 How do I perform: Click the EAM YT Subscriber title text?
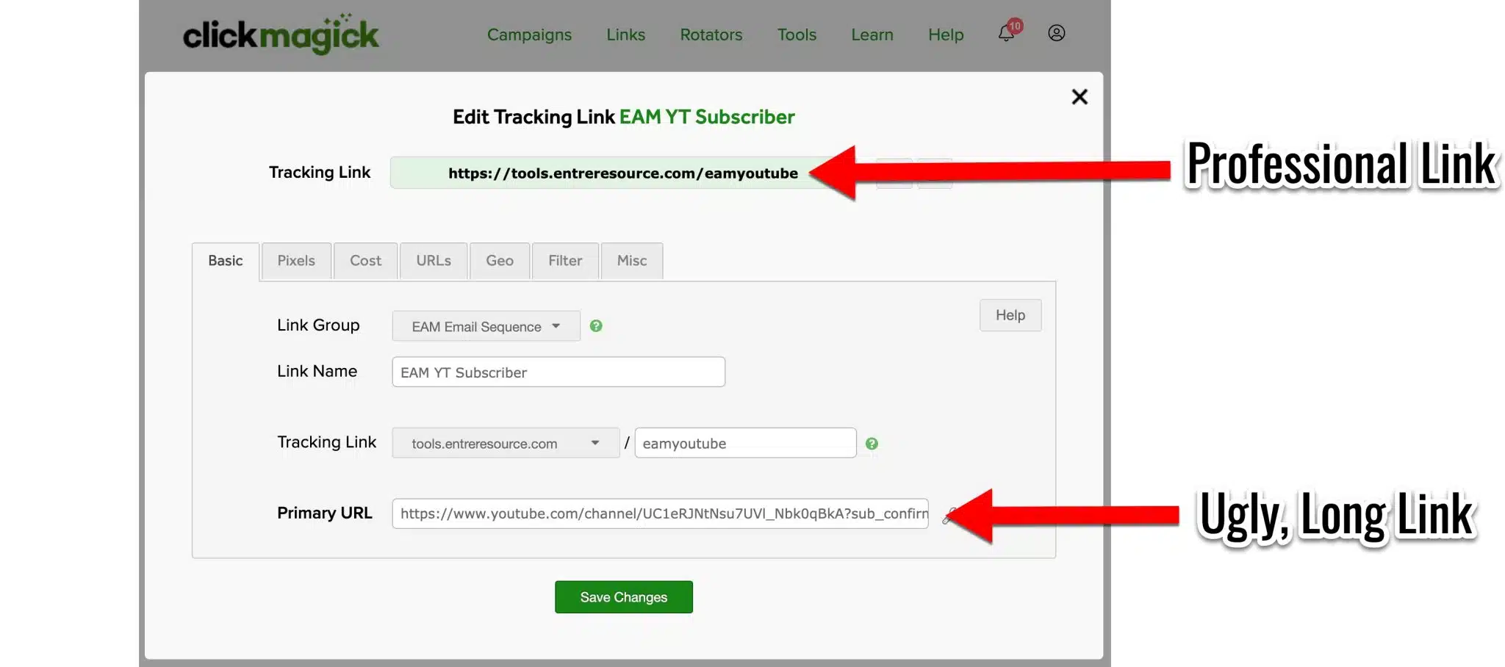[x=707, y=117]
